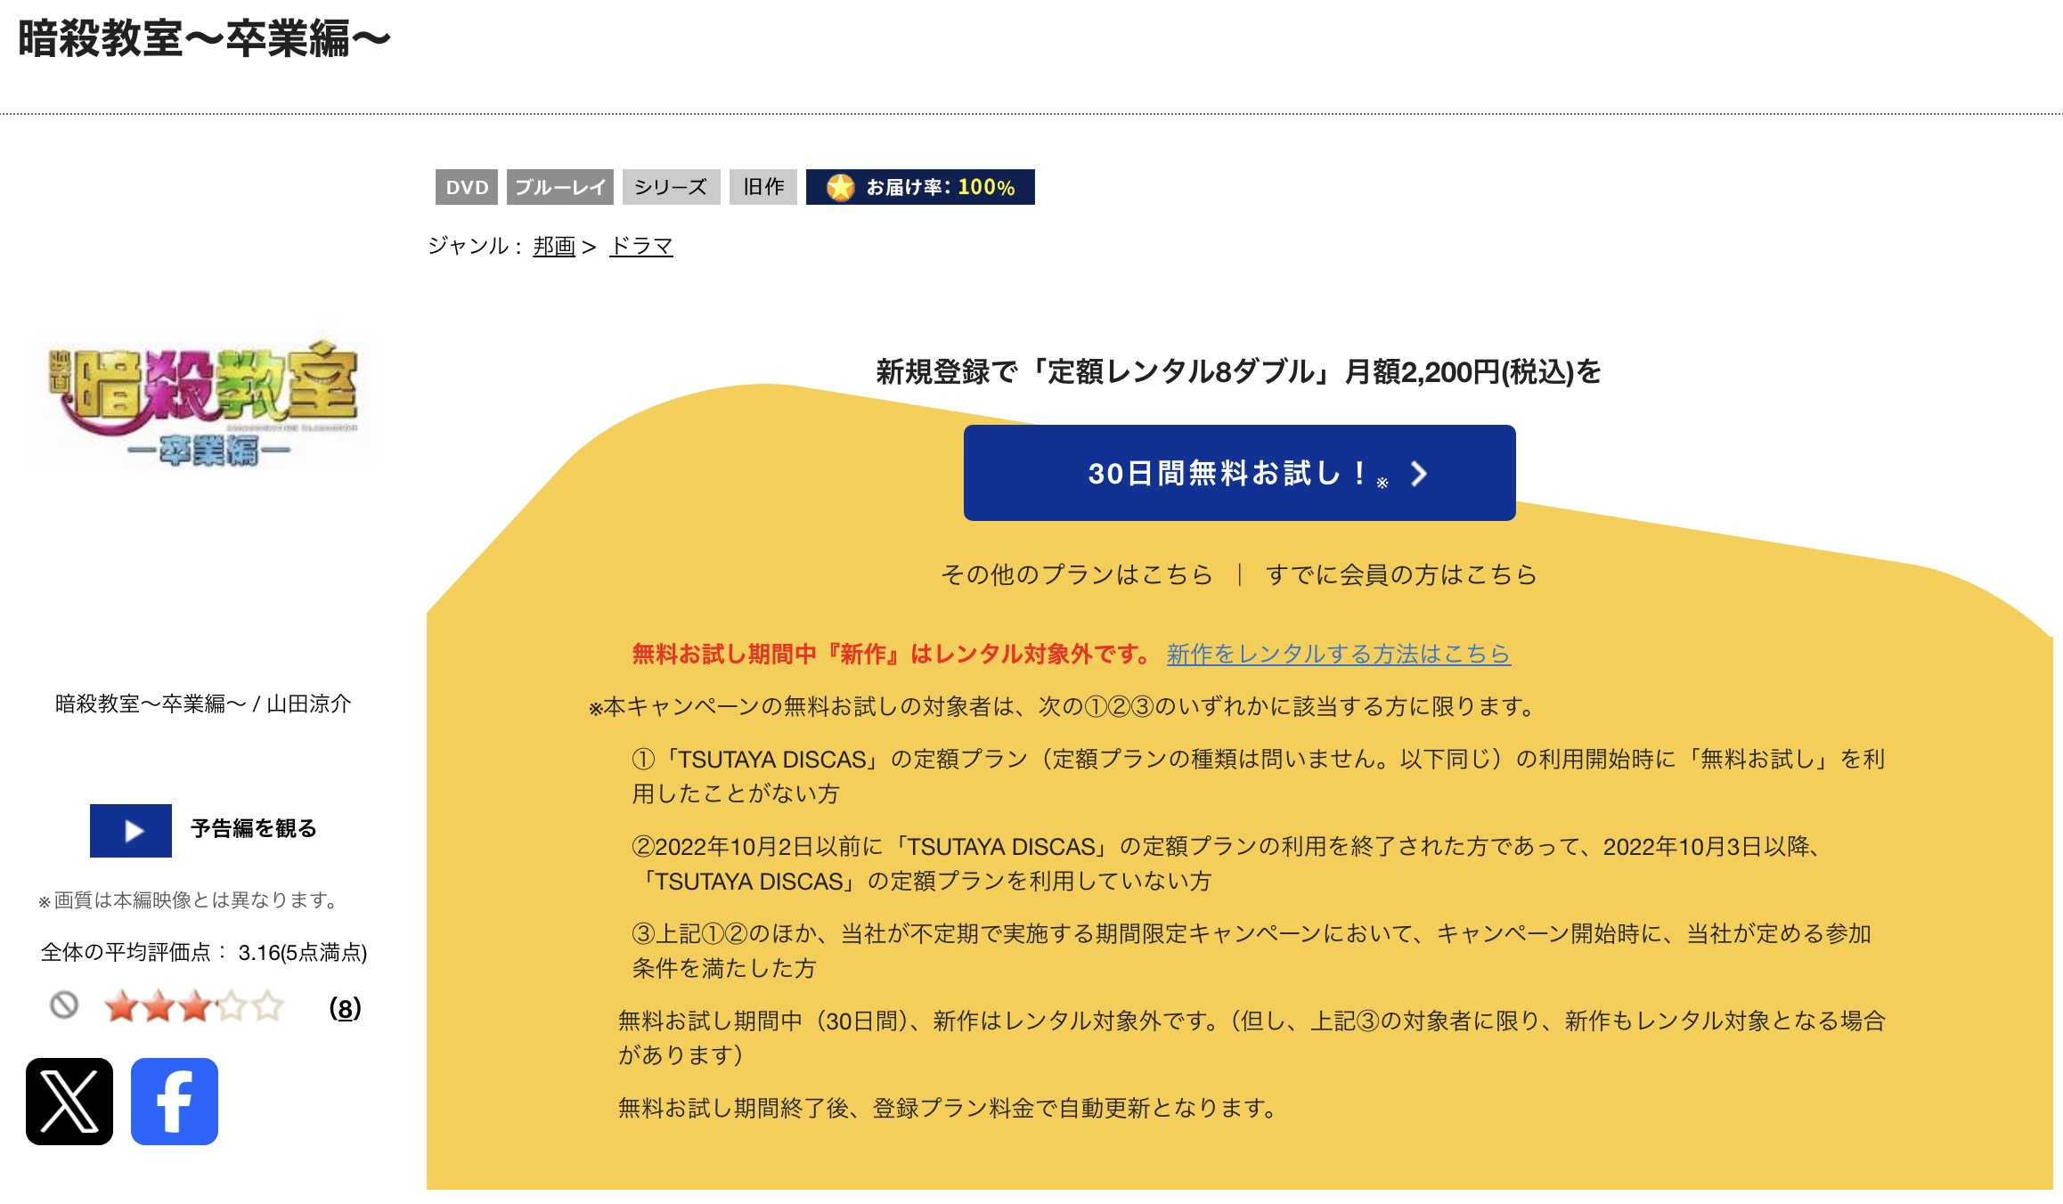This screenshot has width=2063, height=1204.
Task: Click the 新規登録で「定額レンタル8ダブル」 headline
Action: pyautogui.click(x=1239, y=371)
